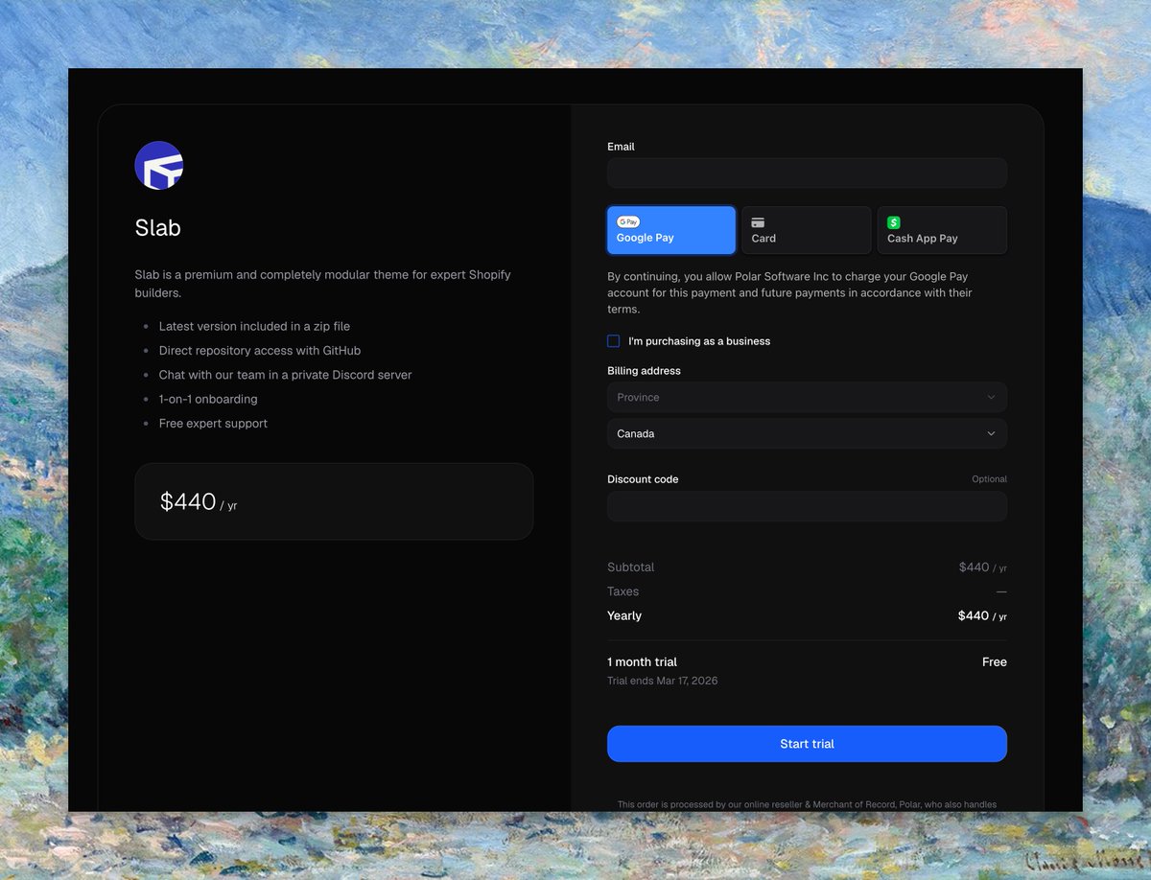Click the 'Latest version included in a zip file' text
Screen dimensions: 1151x880
coord(254,326)
